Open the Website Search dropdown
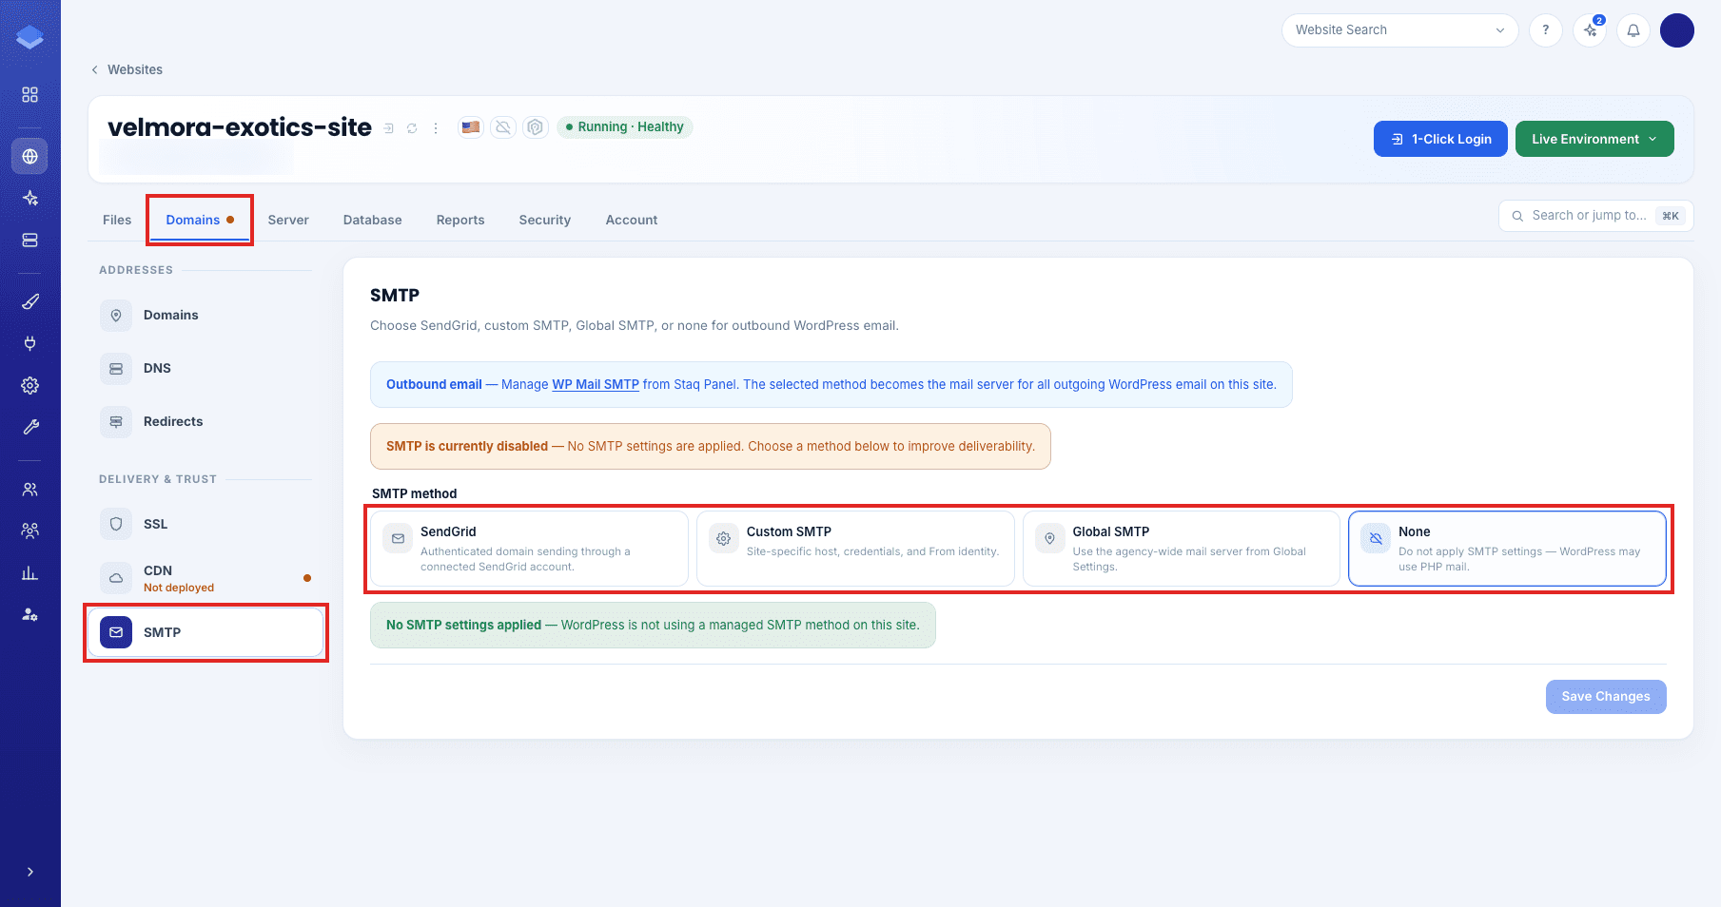The height and width of the screenshot is (907, 1721). (x=1400, y=30)
